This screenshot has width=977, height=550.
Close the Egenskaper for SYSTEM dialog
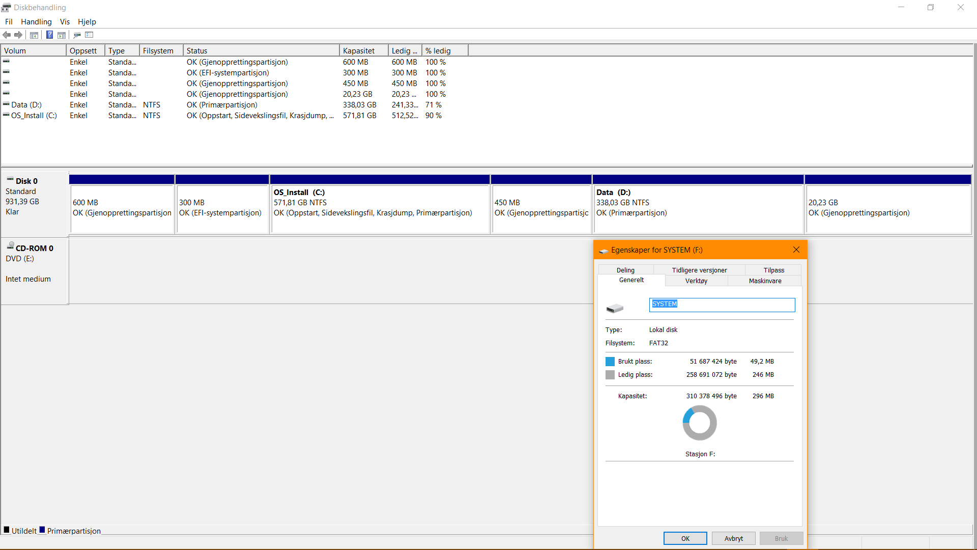[x=796, y=250]
